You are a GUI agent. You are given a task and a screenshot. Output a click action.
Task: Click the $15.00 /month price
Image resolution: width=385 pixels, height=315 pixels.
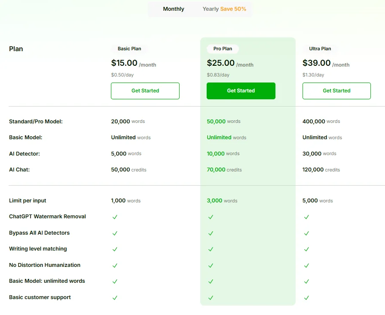coord(134,63)
